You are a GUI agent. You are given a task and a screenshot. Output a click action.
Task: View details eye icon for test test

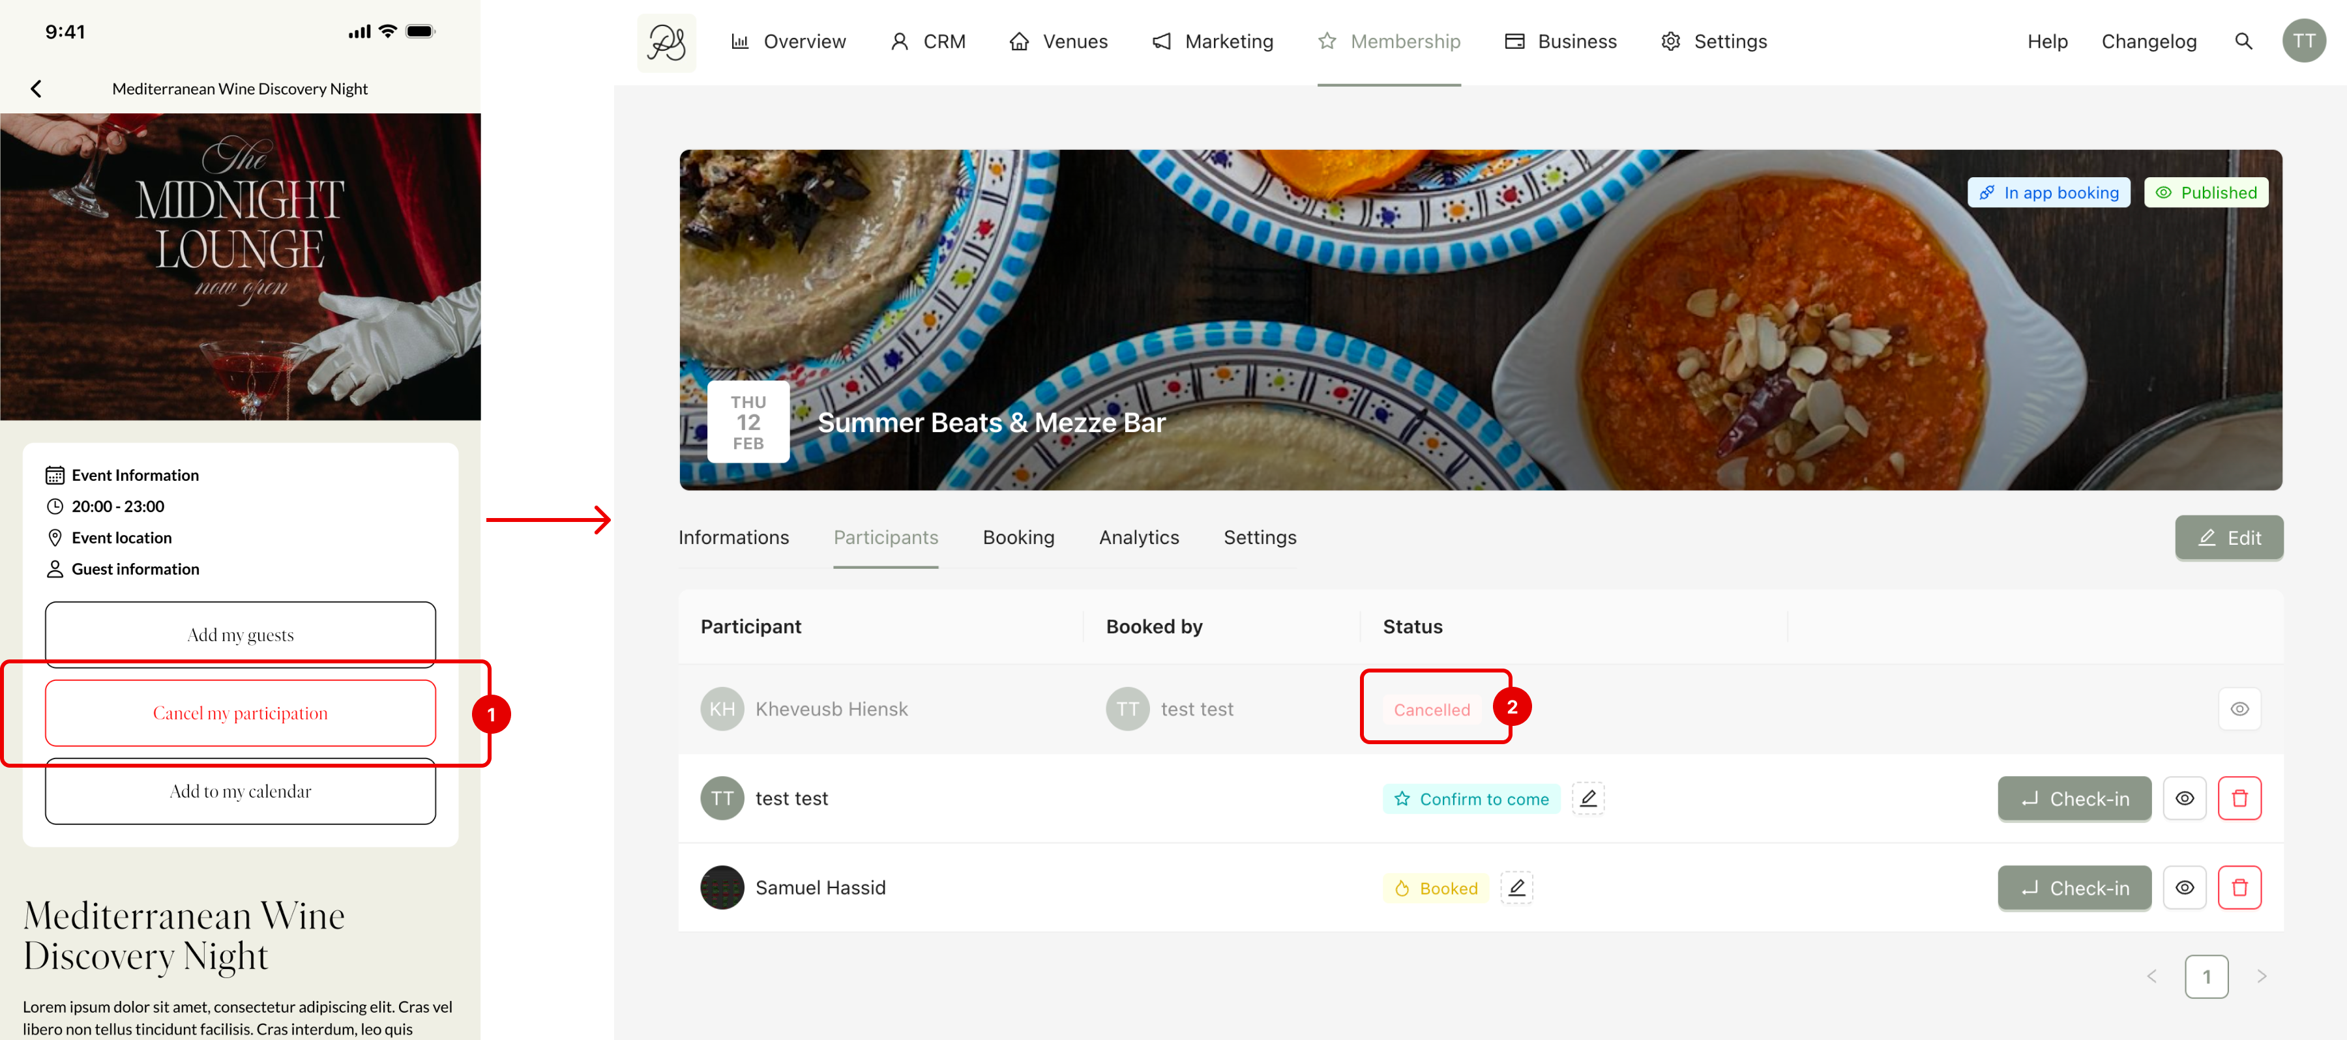pyautogui.click(x=2184, y=798)
